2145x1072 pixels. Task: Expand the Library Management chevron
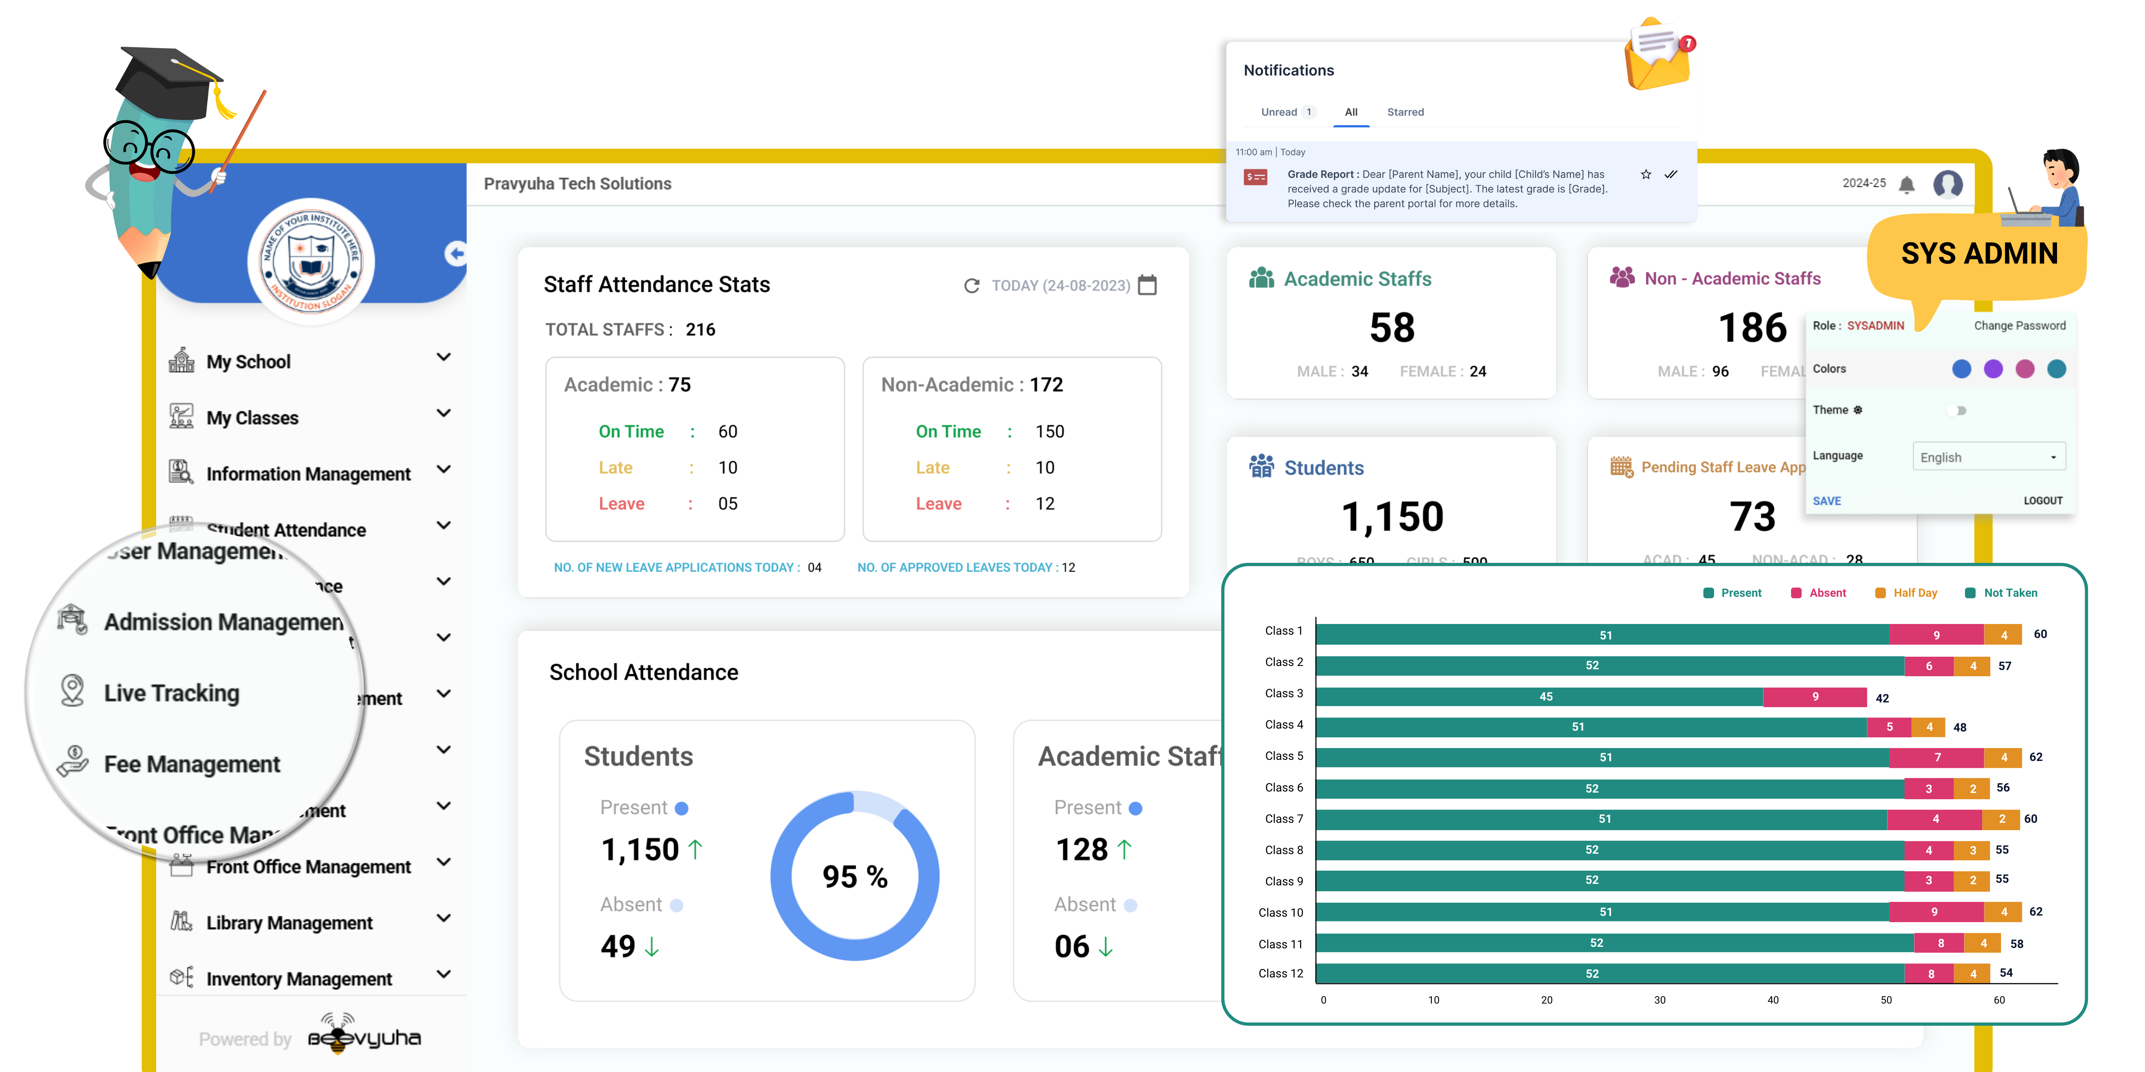(x=444, y=918)
